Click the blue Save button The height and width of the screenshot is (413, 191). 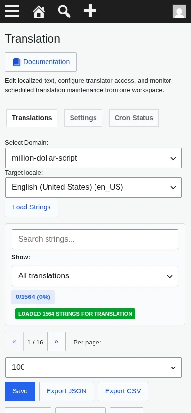click(20, 391)
